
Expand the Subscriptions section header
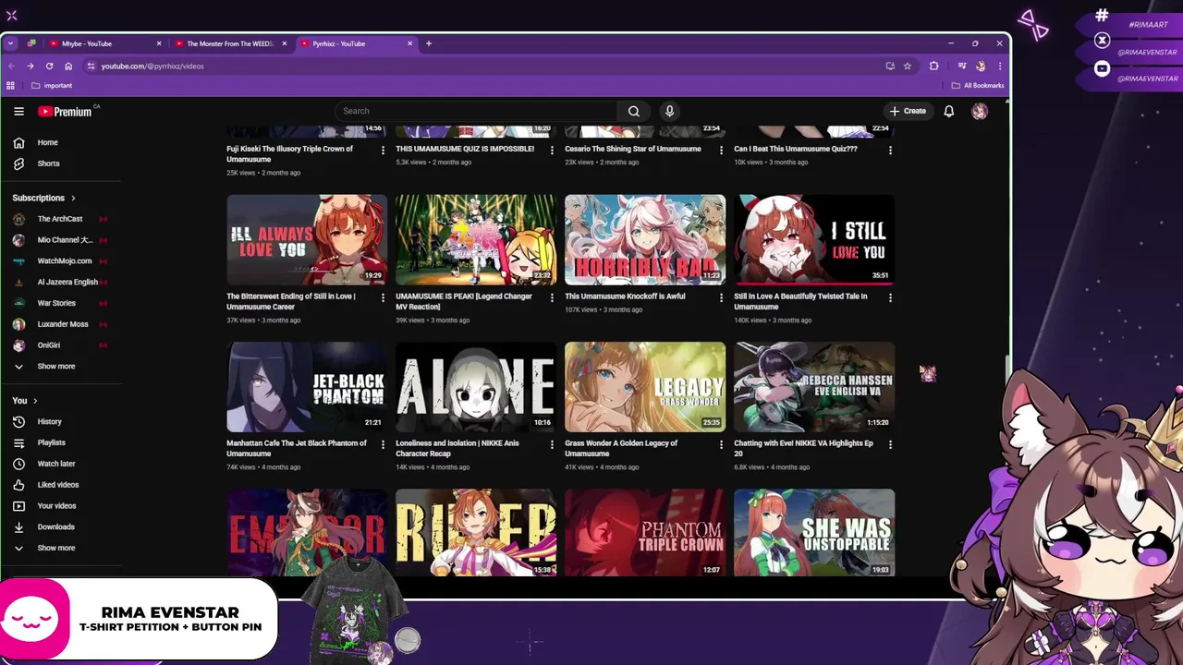(43, 198)
